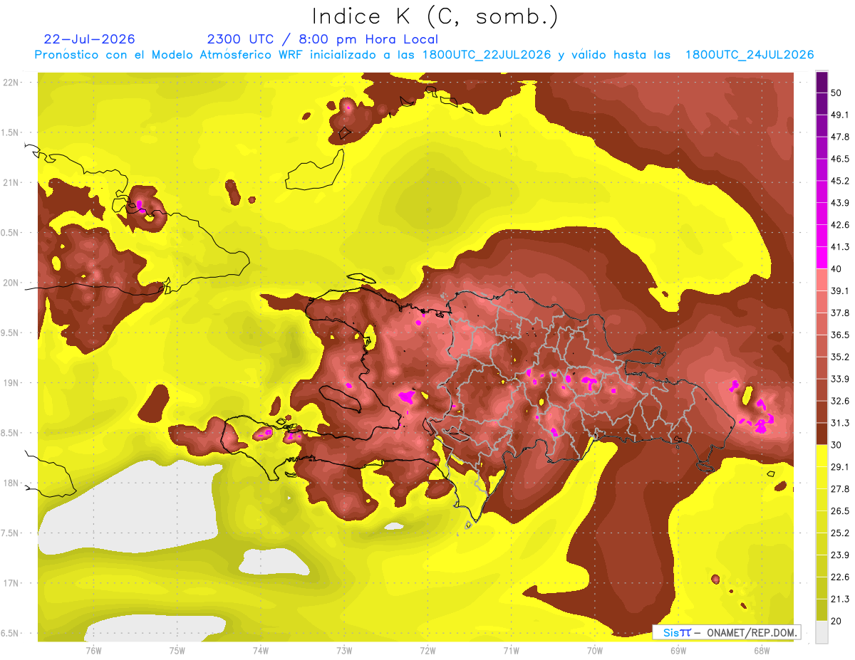Click the '72W' longitude axis label
This screenshot has width=855, height=660.
click(427, 650)
